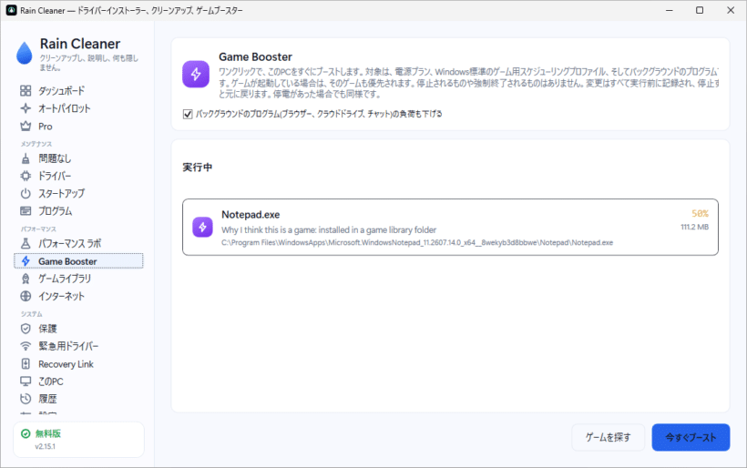The height and width of the screenshot is (468, 747).
Task: Click the broom icon beside 問題なし
Action: coord(26,158)
